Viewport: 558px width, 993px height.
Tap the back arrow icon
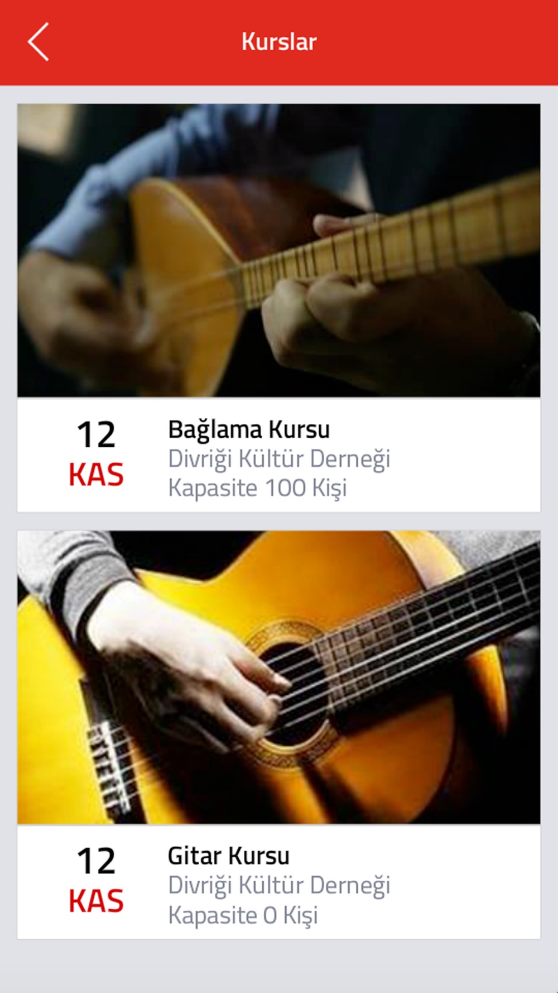(39, 42)
